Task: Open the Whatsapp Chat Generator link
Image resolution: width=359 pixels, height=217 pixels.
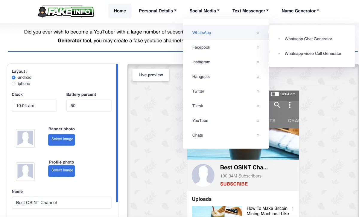Action: pyautogui.click(x=308, y=39)
